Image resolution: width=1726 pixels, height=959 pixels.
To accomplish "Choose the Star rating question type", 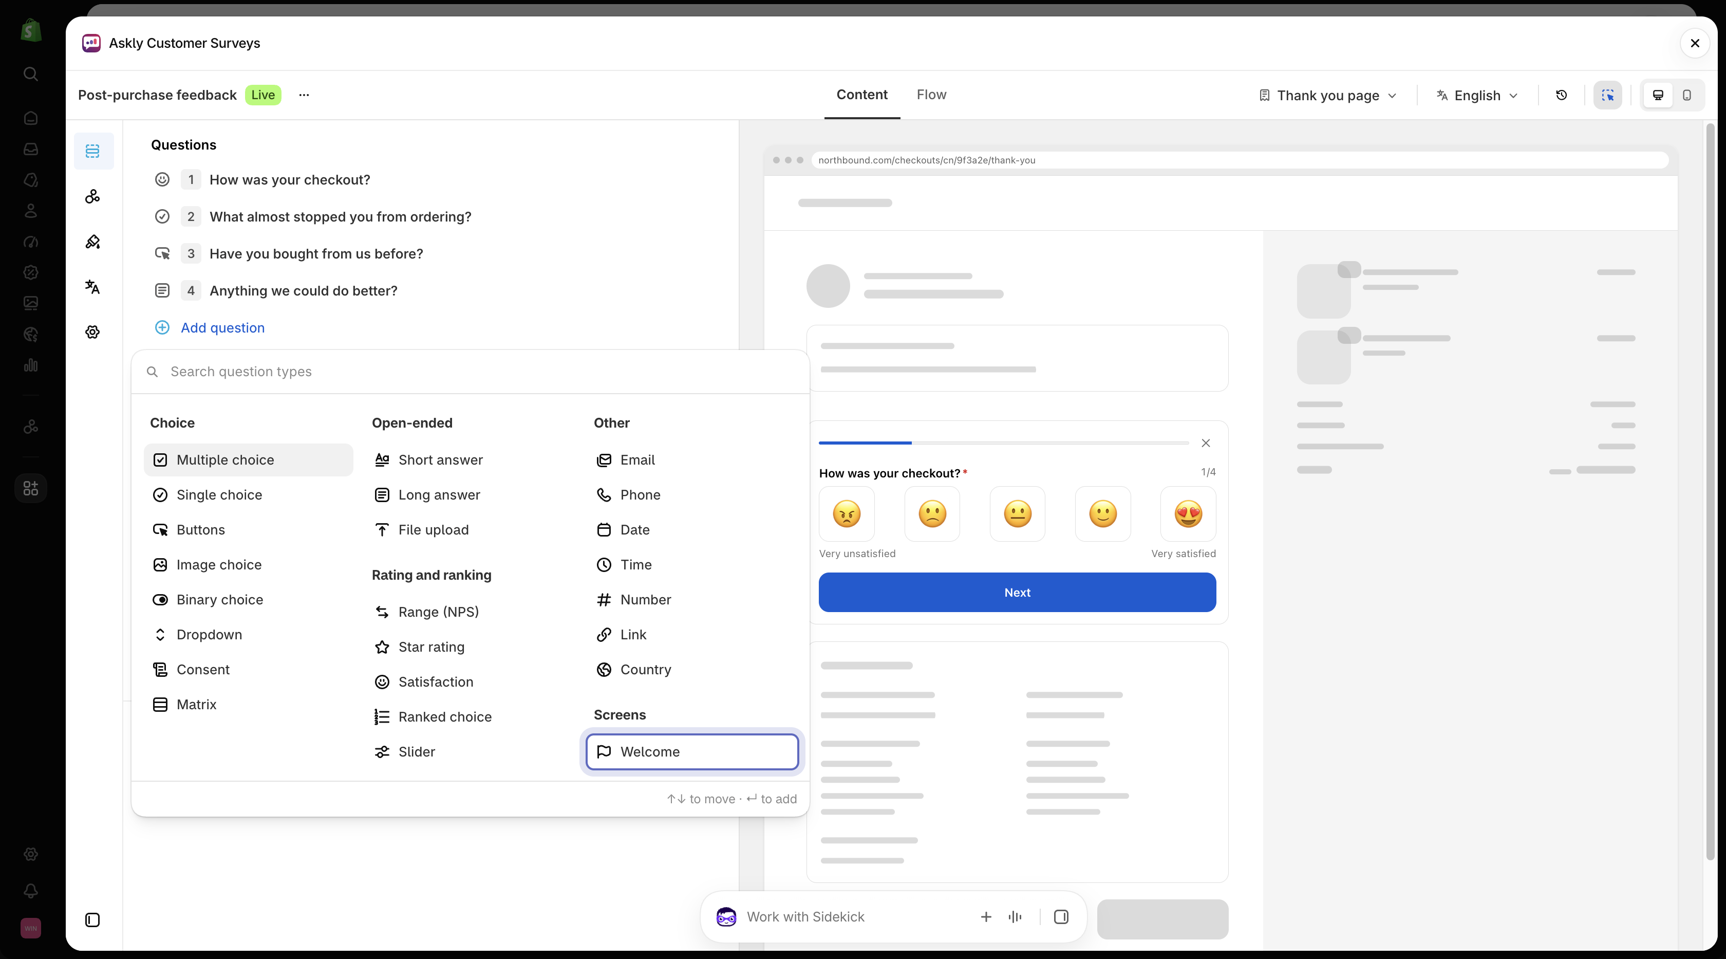I will pyautogui.click(x=471, y=647).
